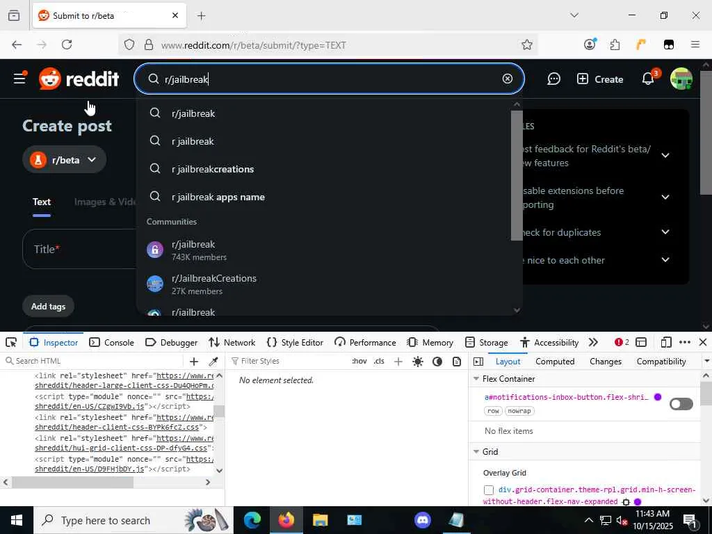Bookmark this page with the star icon
Screen dimensions: 712x534
pyautogui.click(x=527, y=44)
